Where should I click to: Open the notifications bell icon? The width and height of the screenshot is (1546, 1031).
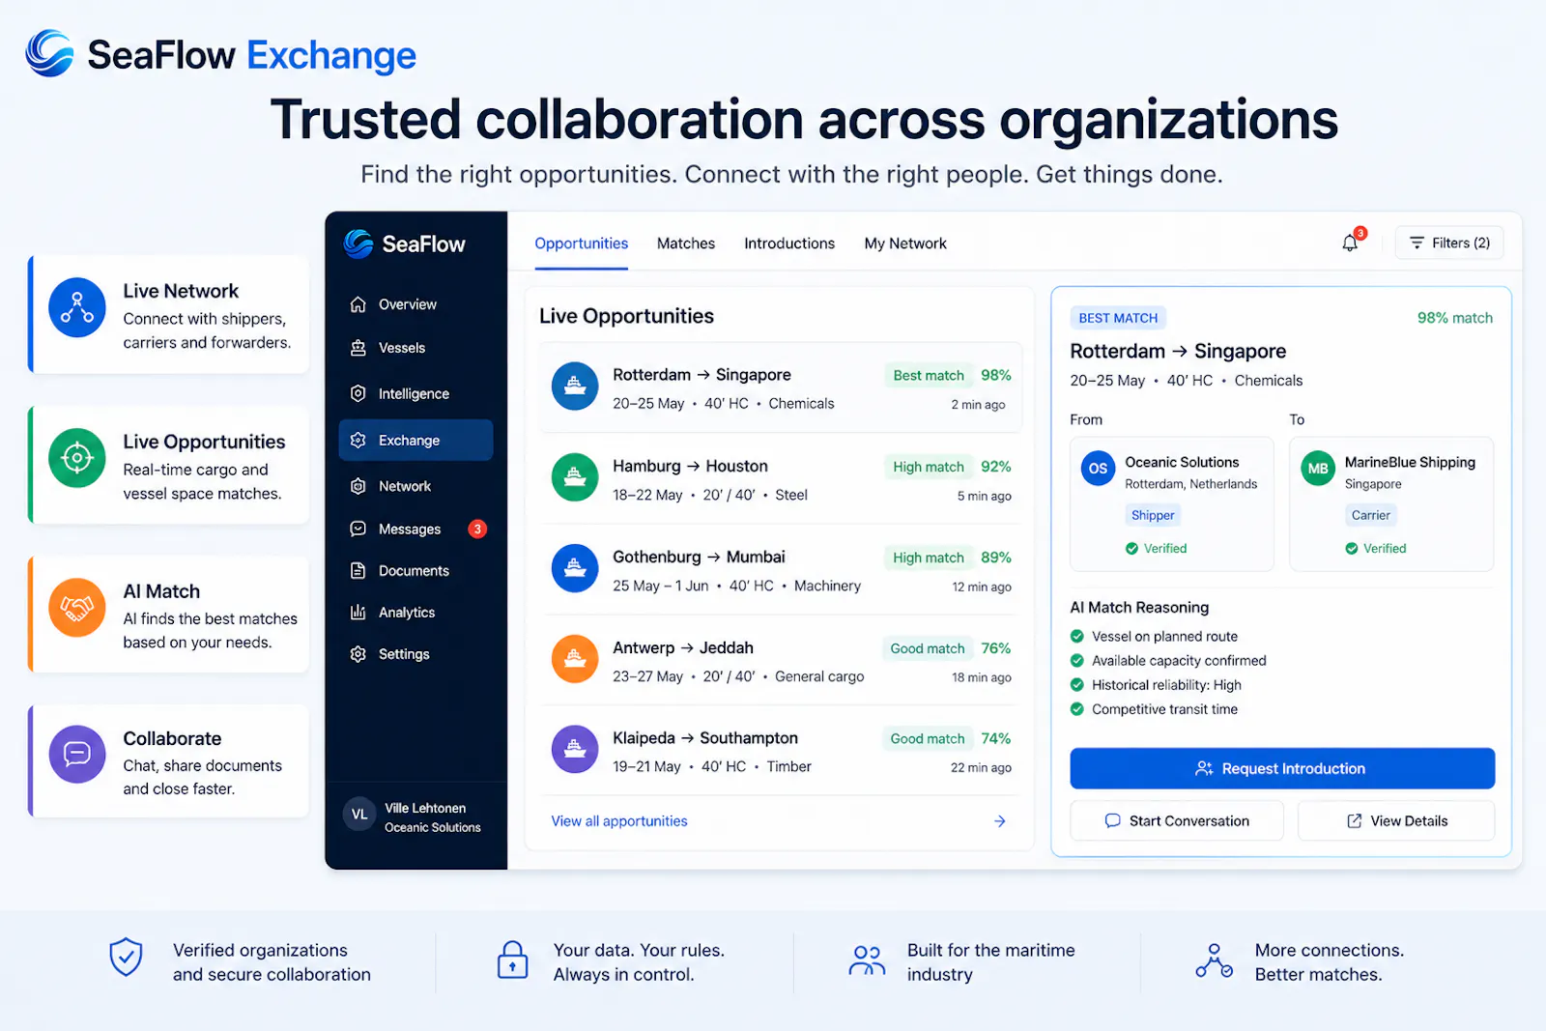[x=1350, y=243]
